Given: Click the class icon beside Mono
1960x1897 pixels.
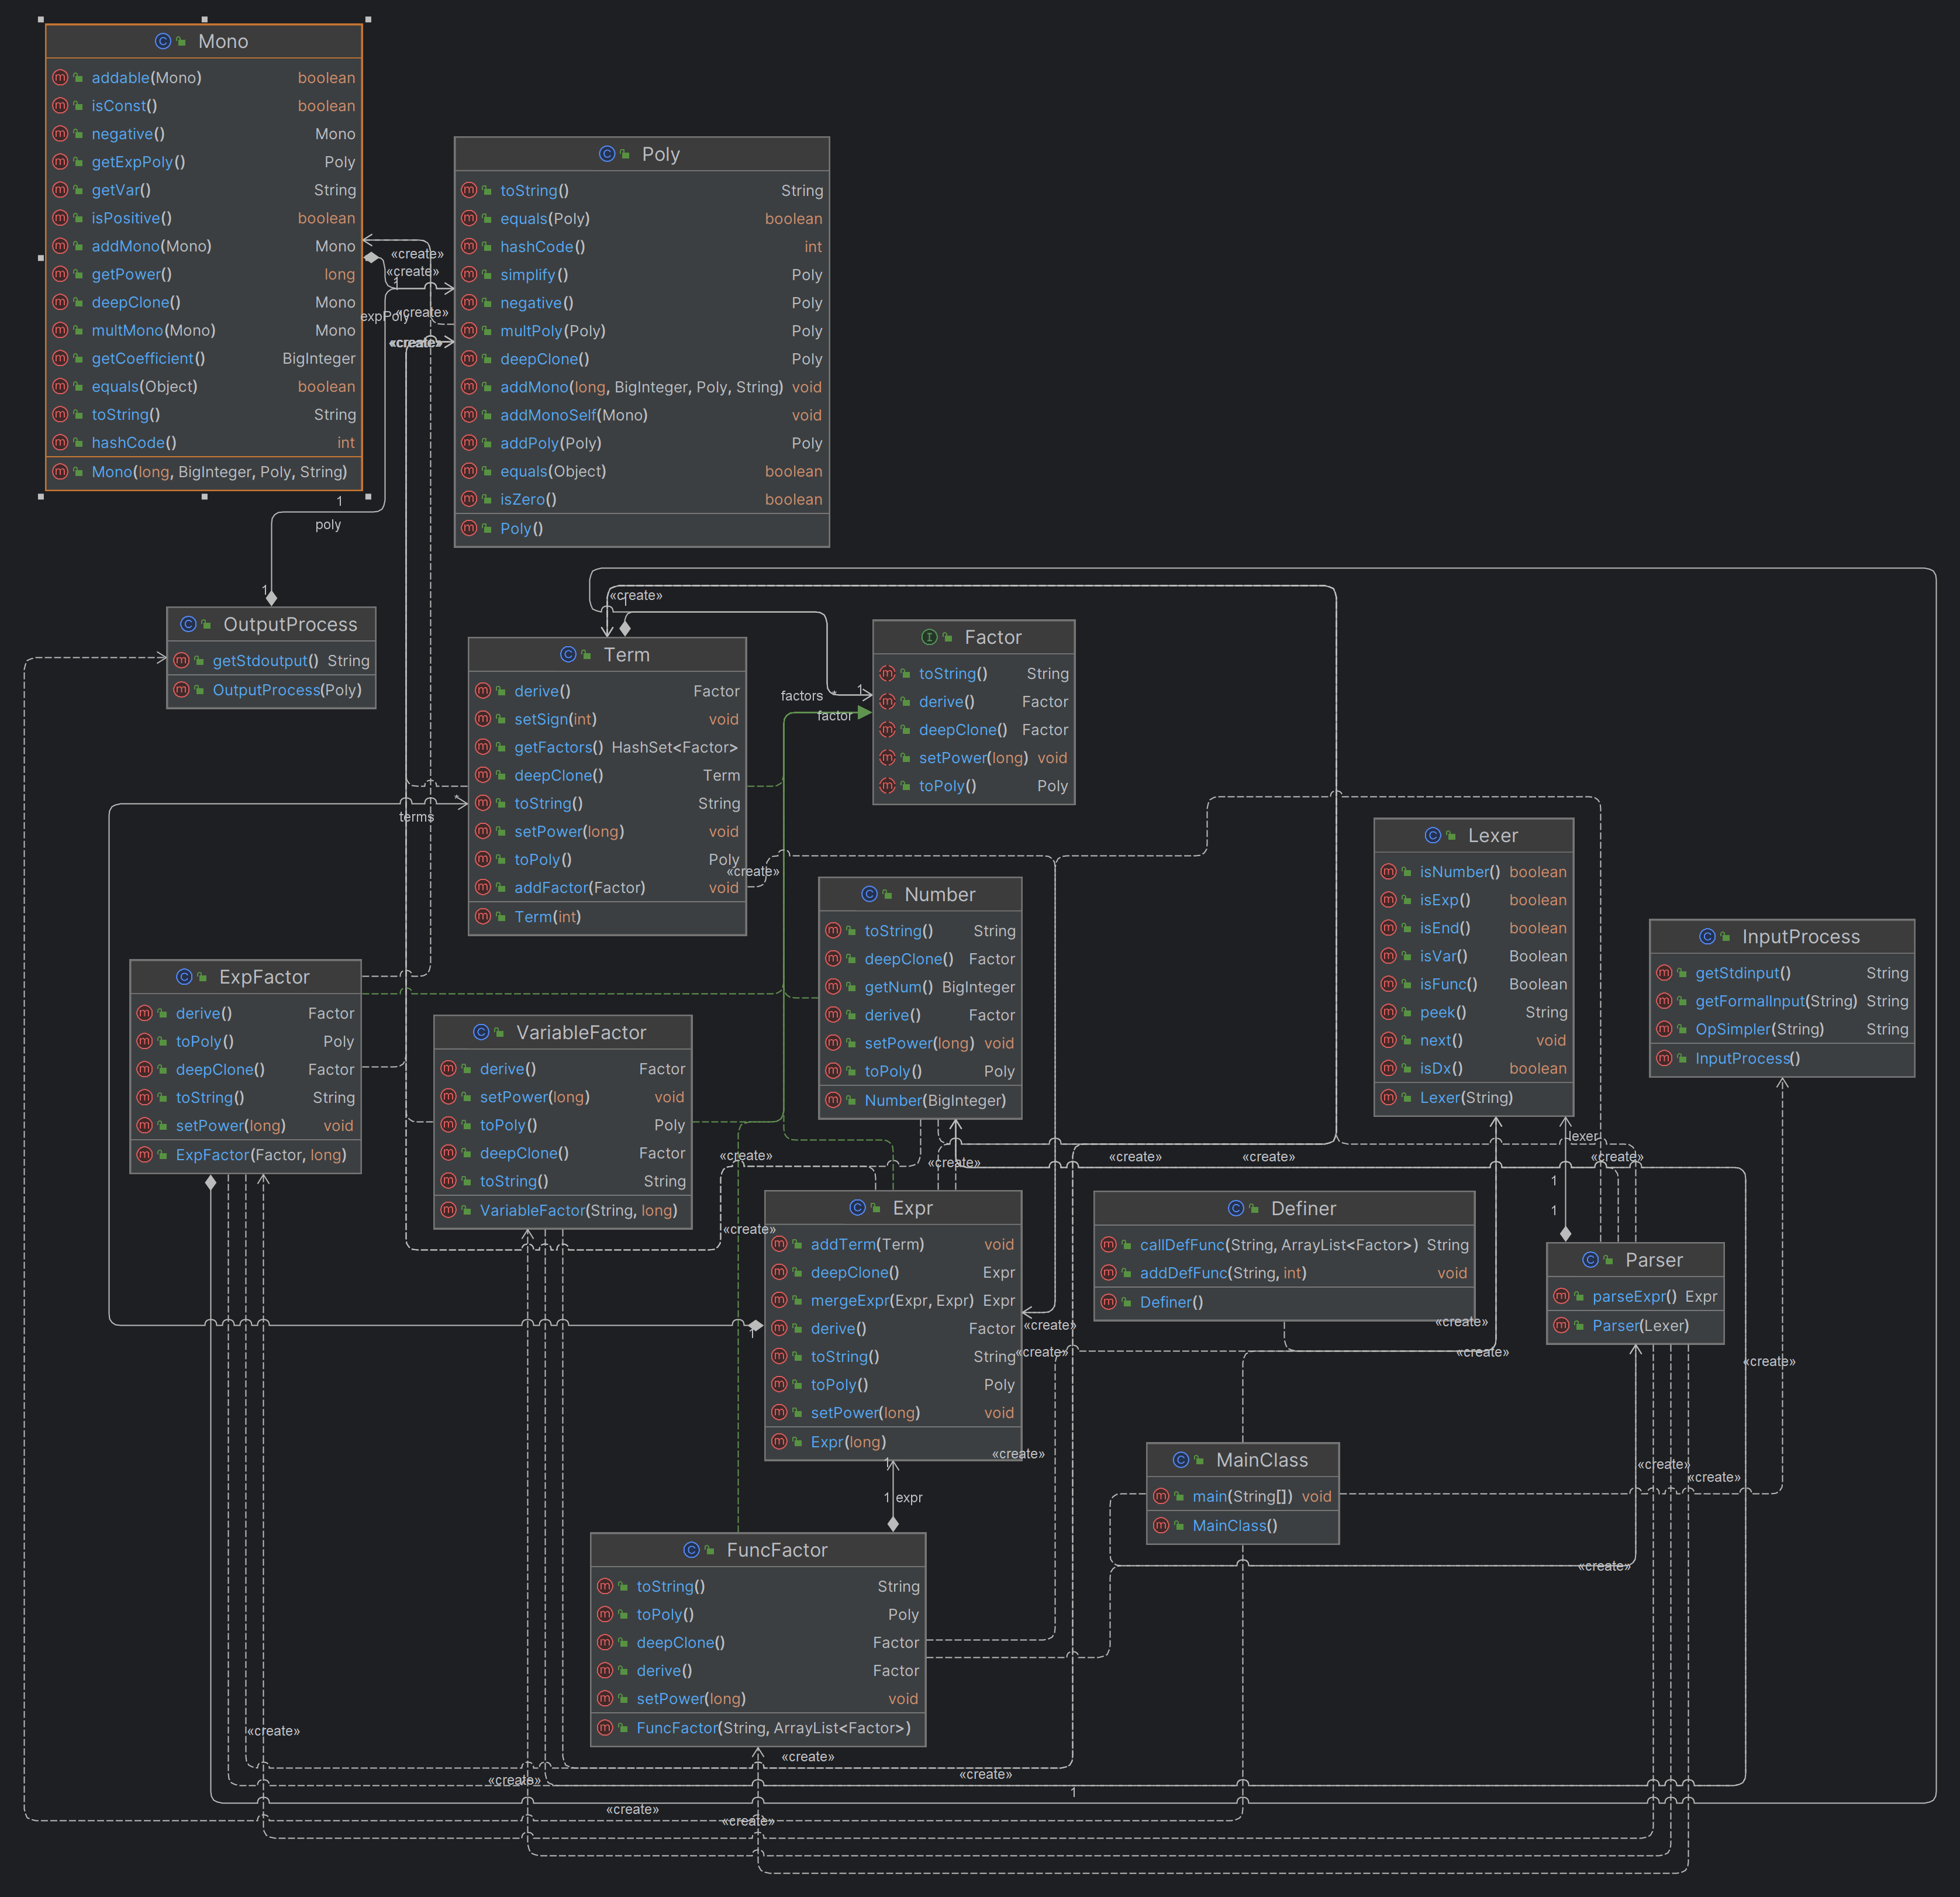Looking at the screenshot, I should (x=163, y=41).
